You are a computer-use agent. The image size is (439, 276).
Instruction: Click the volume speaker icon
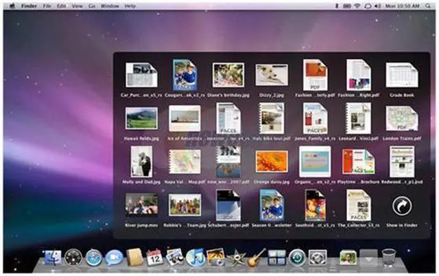coord(378,6)
